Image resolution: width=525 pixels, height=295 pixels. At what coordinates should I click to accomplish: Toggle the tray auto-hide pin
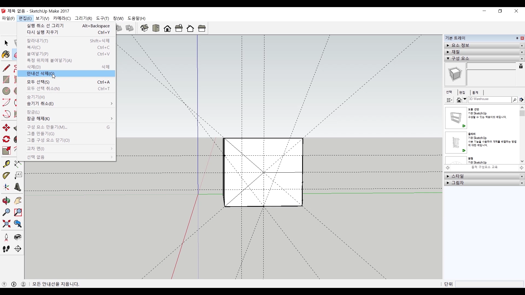(x=517, y=38)
